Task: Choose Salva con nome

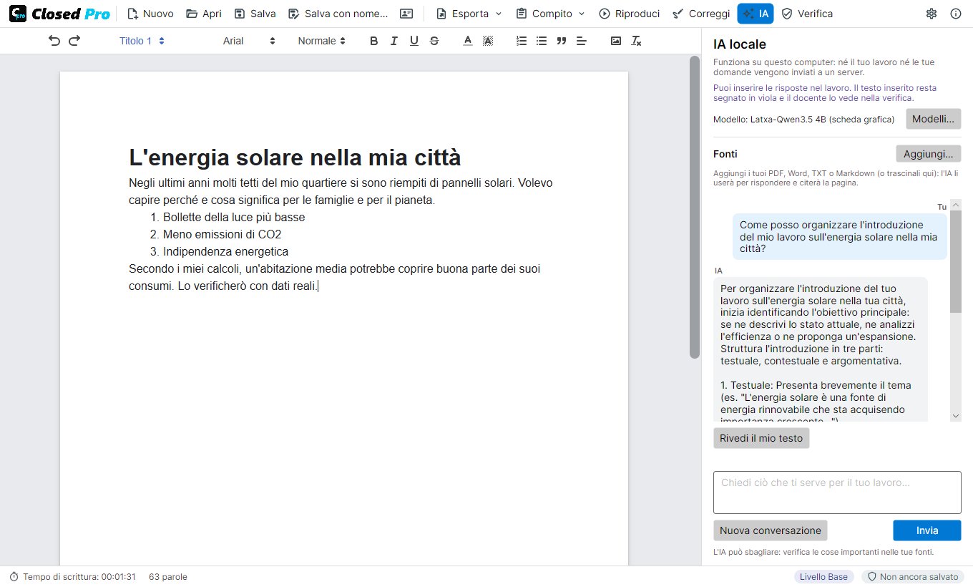Action: 338,14
